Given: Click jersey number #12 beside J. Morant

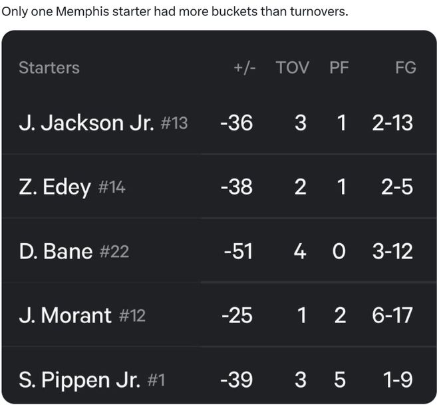Looking at the screenshot, I should pos(132,316).
